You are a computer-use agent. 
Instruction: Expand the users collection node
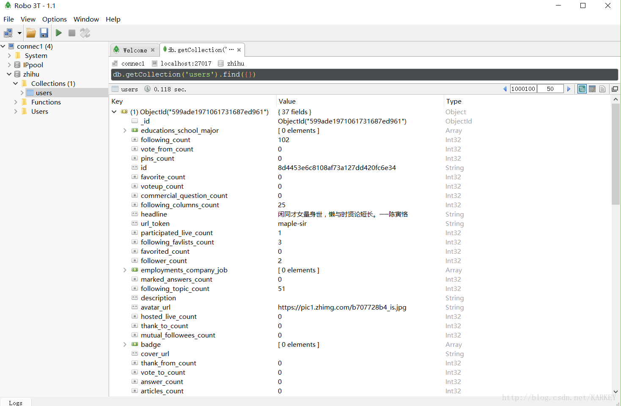click(x=22, y=93)
